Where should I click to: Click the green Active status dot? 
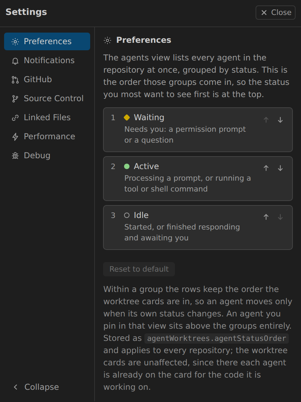coord(127,166)
